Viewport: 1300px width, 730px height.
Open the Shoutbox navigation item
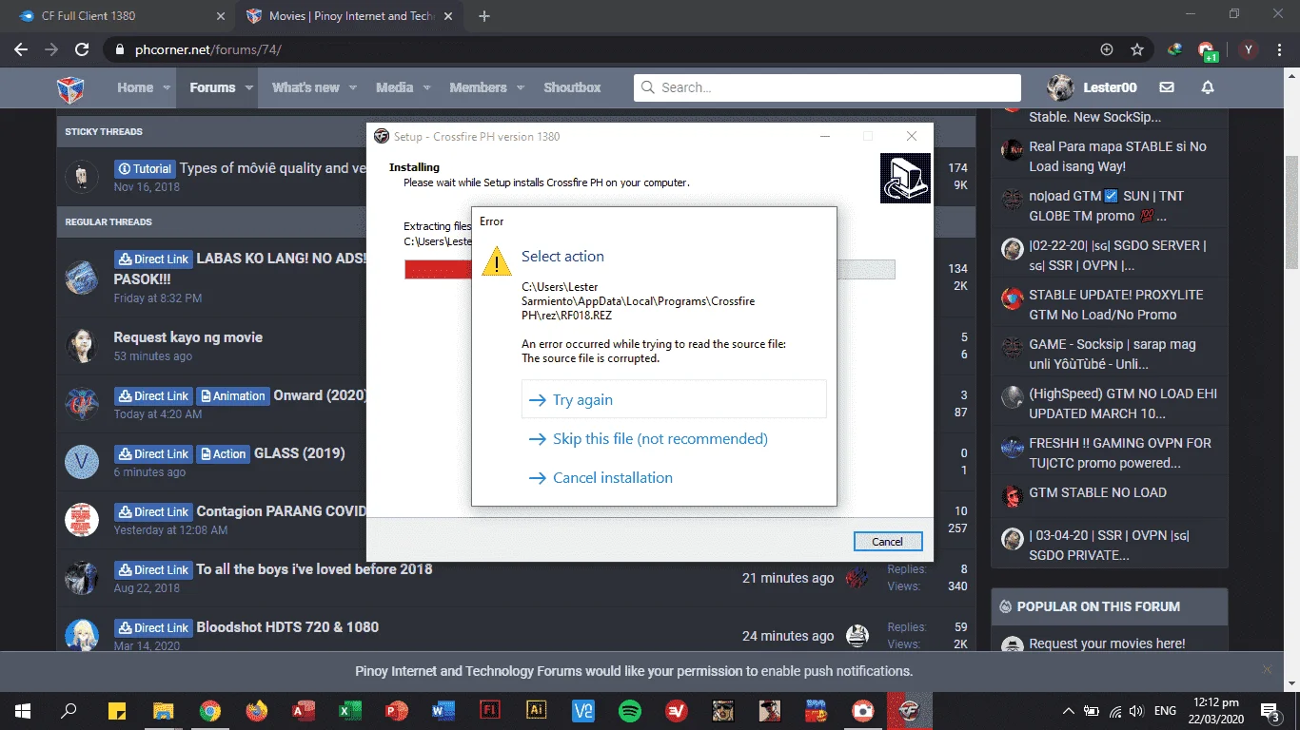tap(572, 87)
